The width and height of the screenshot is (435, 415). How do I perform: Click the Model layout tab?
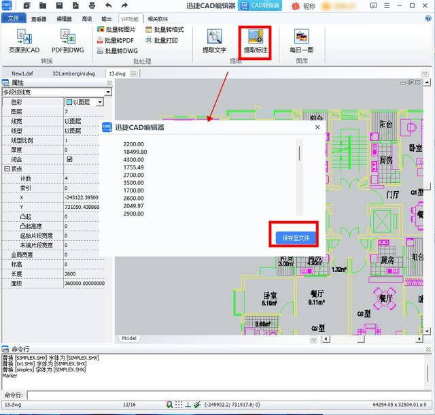pos(129,338)
